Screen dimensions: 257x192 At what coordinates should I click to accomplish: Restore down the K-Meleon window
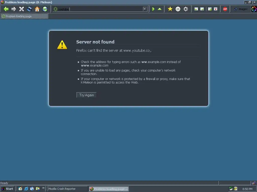250,2
